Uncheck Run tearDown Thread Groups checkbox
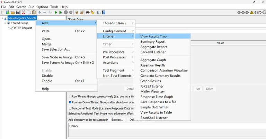This screenshot has height=139, width=266. (x=70, y=102)
